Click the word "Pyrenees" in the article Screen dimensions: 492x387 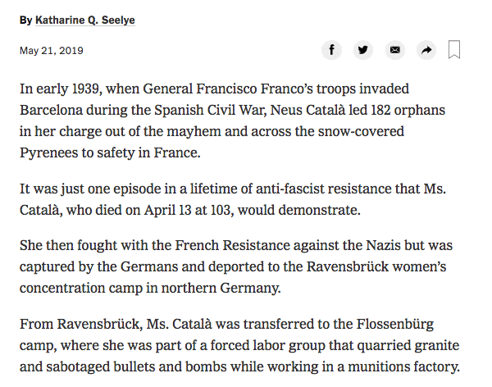coord(48,153)
